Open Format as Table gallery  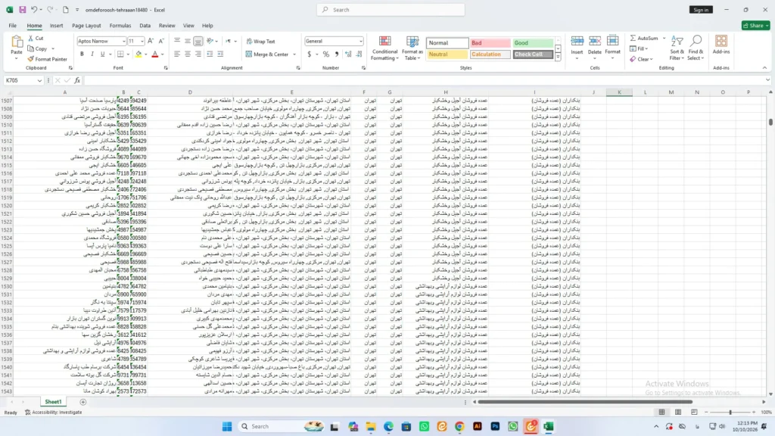[x=412, y=48]
